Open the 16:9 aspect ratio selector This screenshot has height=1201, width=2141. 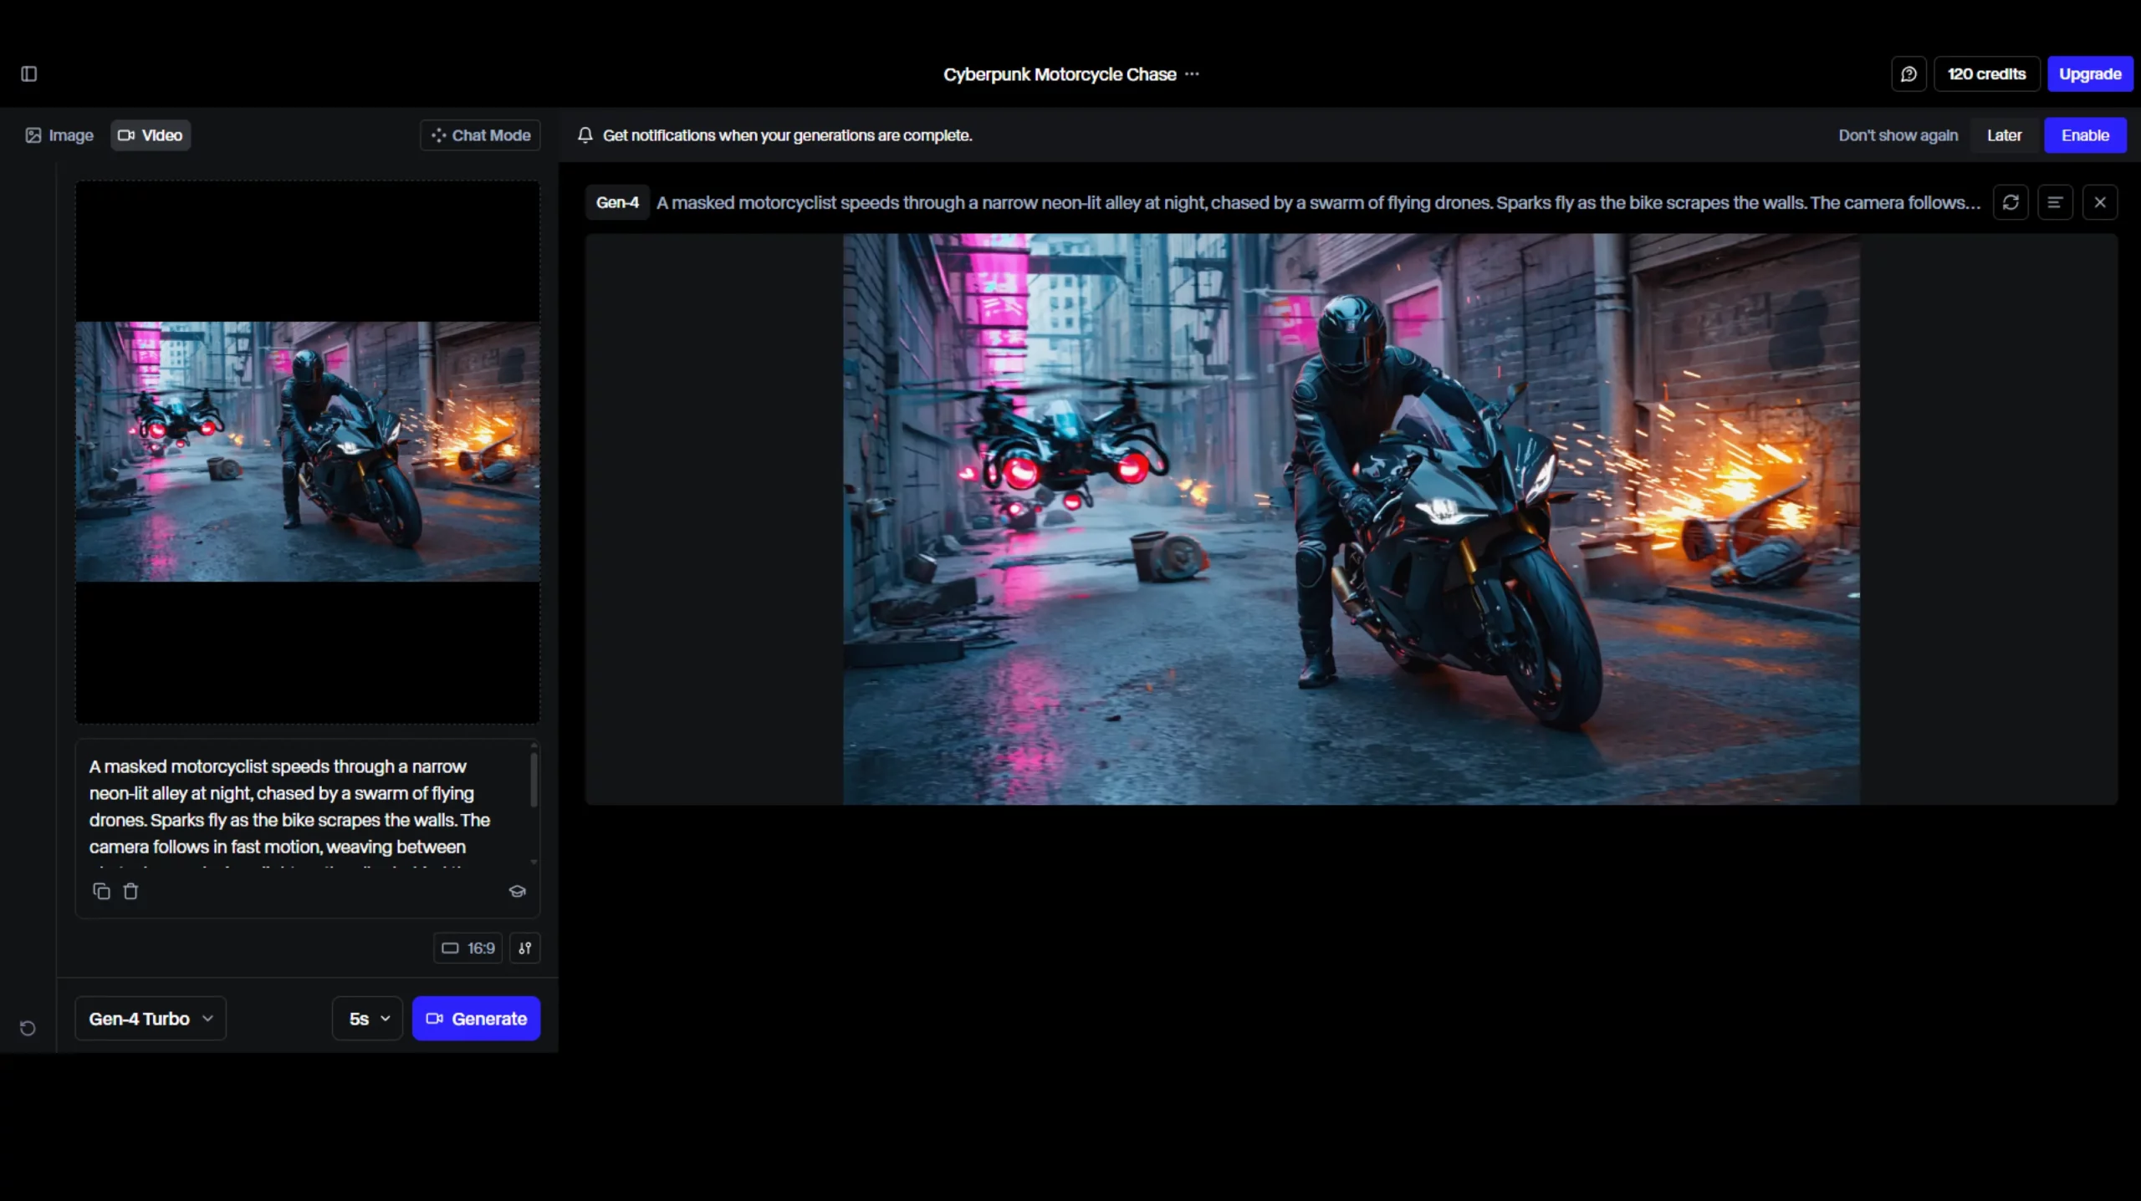coord(468,949)
